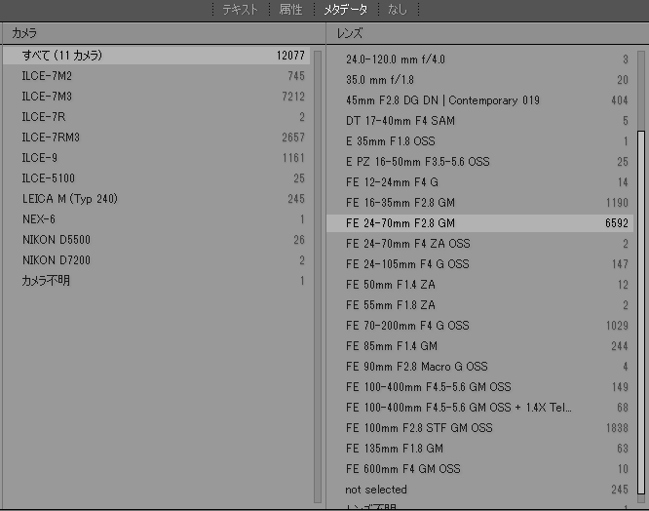The image size is (649, 511).
Task: Select FE 24-70mm F4 ZA OSS lens
Action: 480,244
